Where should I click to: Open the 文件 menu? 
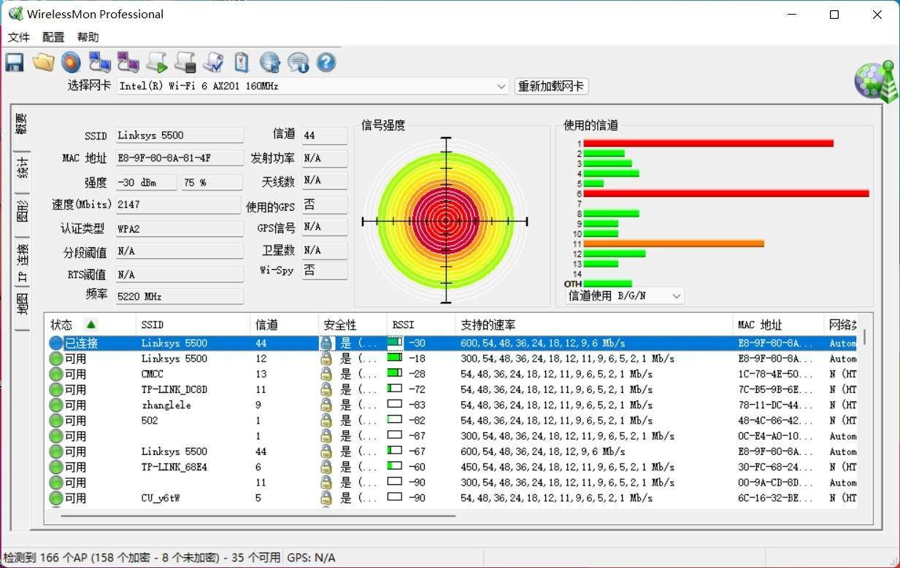point(19,37)
